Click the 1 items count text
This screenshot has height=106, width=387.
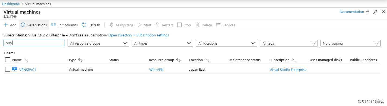pos(9,53)
